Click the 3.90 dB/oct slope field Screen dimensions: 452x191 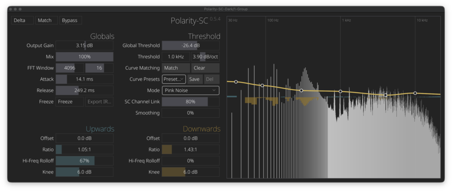[x=205, y=57]
